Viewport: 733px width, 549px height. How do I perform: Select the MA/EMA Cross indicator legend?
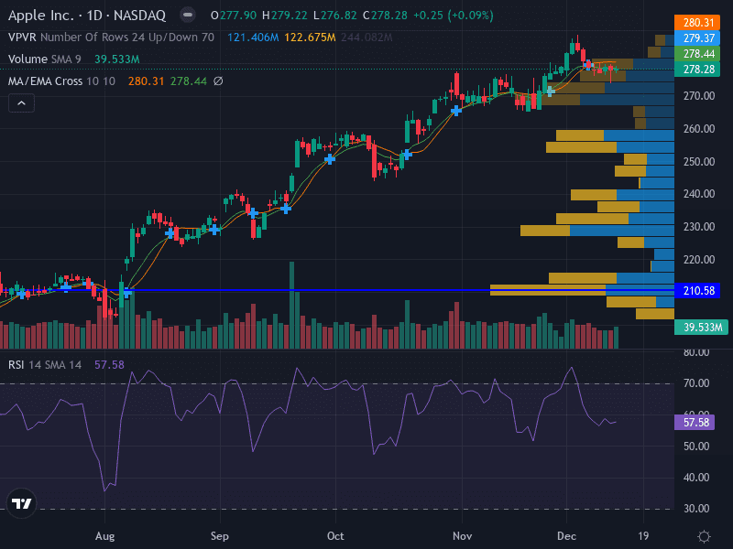61,81
